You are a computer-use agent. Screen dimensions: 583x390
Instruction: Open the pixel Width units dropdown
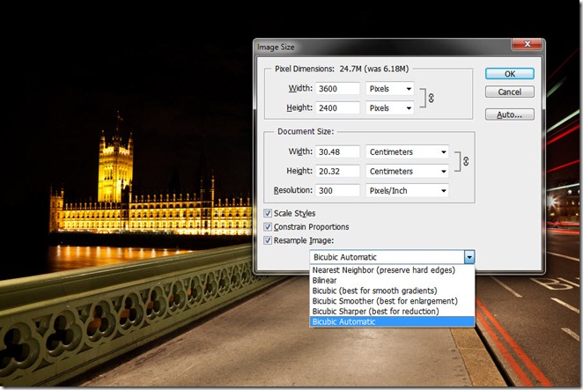click(x=391, y=89)
